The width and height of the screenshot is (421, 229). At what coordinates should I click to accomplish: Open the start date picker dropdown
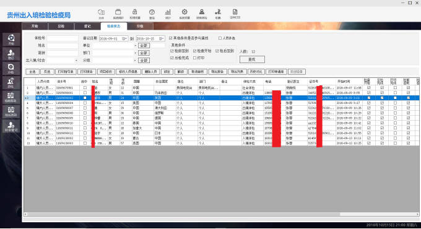click(x=124, y=38)
